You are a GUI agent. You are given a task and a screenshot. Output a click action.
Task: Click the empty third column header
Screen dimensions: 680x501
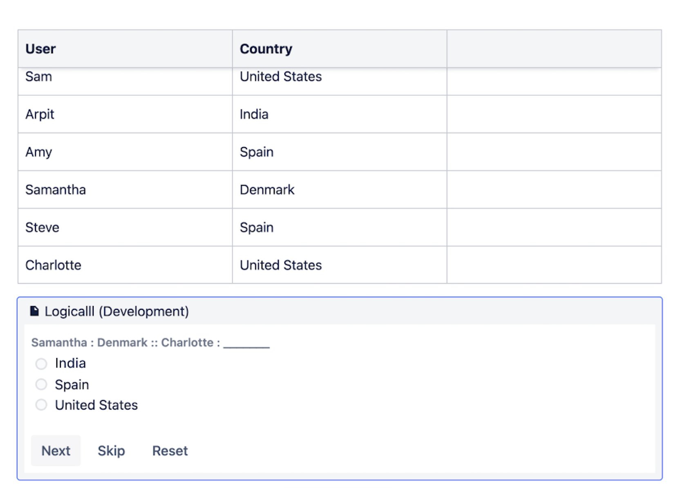(554, 49)
